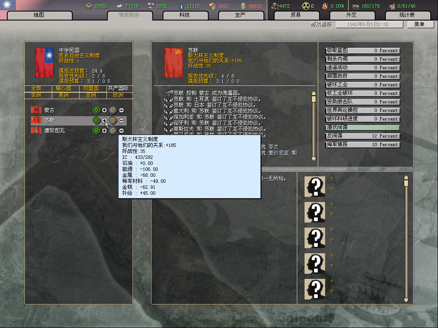Click the minister list scrollbar down arrow
Screen dimensions: 438x328
click(406, 300)
